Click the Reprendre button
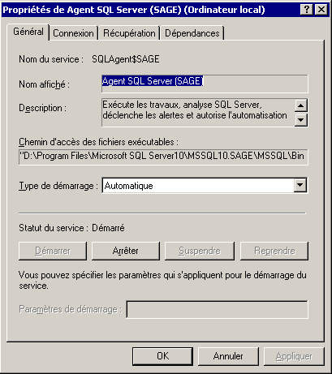Image resolution: width=332 pixels, height=374 pixels. 274,251
